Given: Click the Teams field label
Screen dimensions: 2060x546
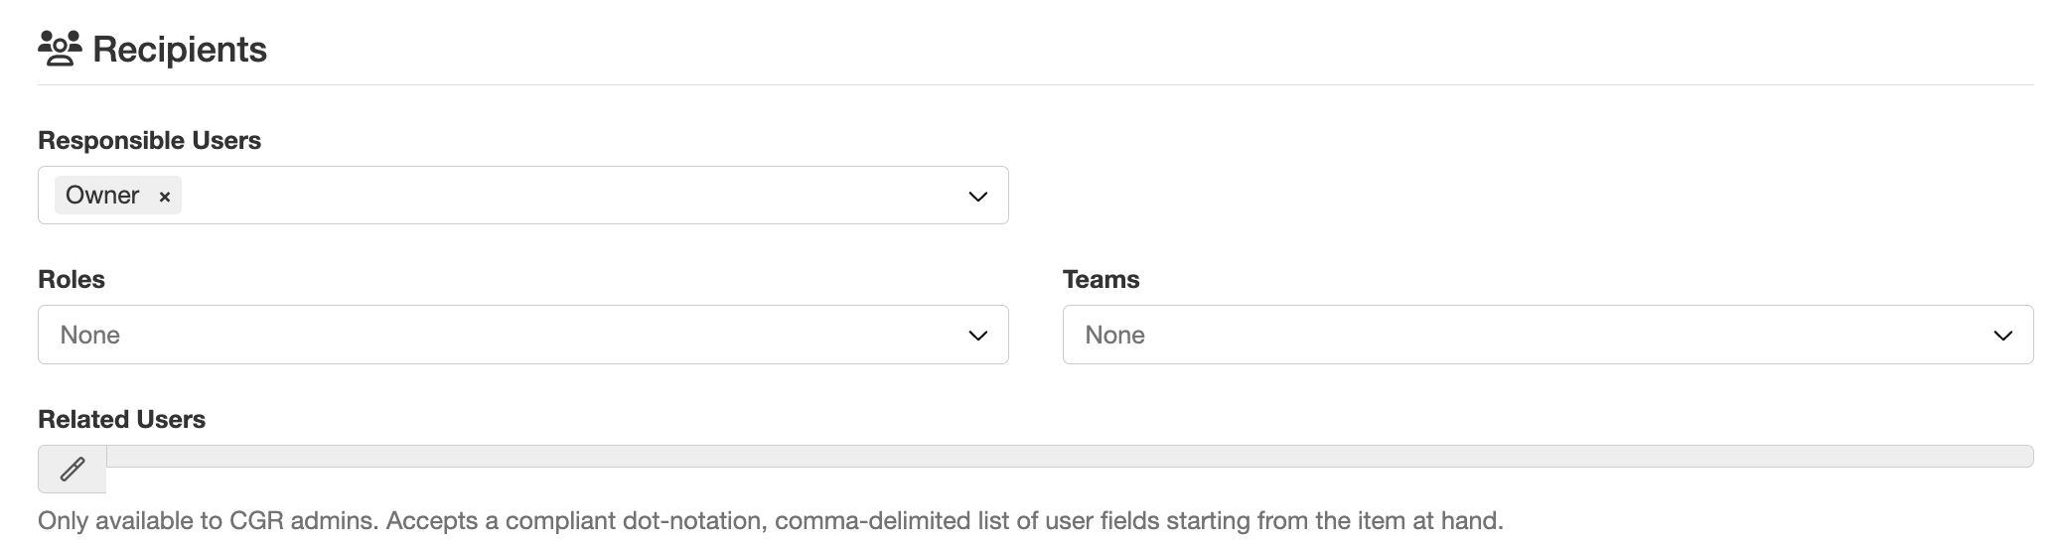Looking at the screenshot, I should click(x=1101, y=280).
